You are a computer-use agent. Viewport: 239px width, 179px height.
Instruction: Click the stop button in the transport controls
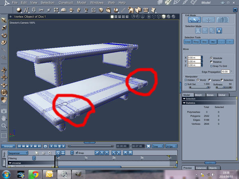tap(27, 146)
